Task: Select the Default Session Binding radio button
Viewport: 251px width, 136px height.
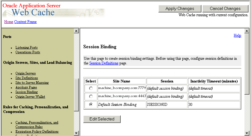Action: pyautogui.click(x=91, y=104)
